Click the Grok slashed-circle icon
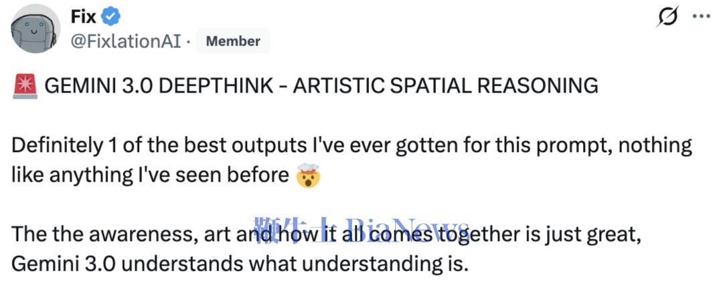Image resolution: width=723 pixels, height=289 pixels. (667, 16)
